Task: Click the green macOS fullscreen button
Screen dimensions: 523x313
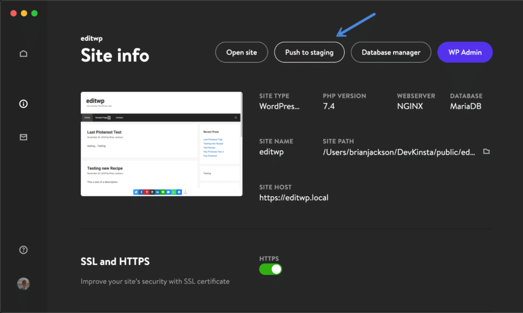Action: click(x=34, y=13)
